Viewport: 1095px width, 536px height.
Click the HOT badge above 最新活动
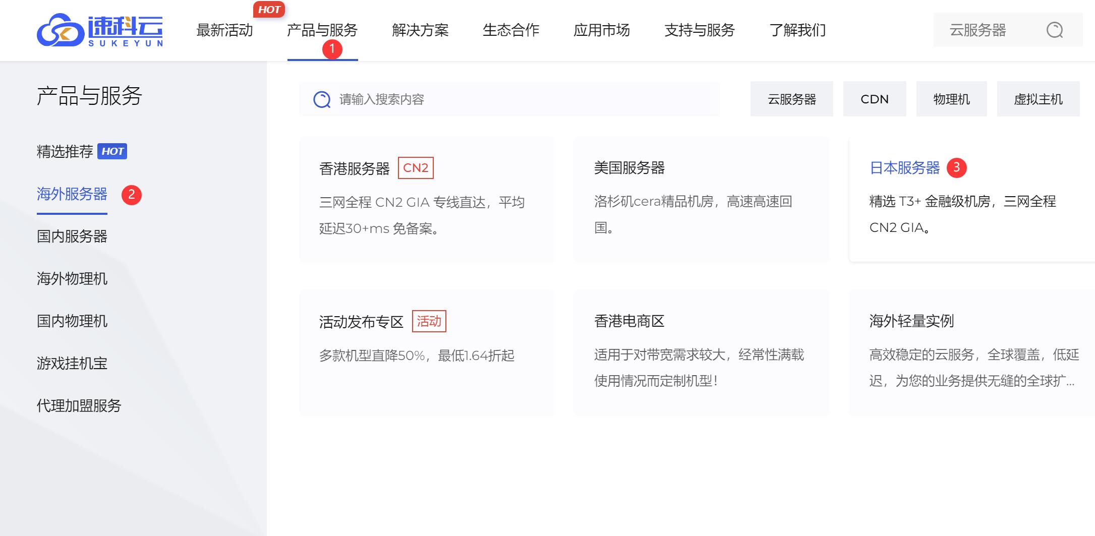pos(269,10)
